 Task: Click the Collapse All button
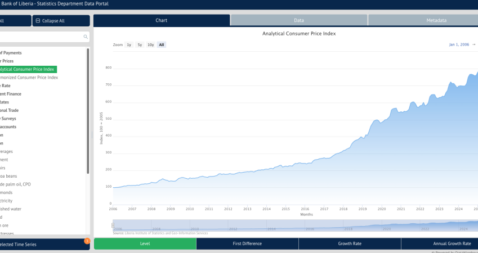(61, 21)
